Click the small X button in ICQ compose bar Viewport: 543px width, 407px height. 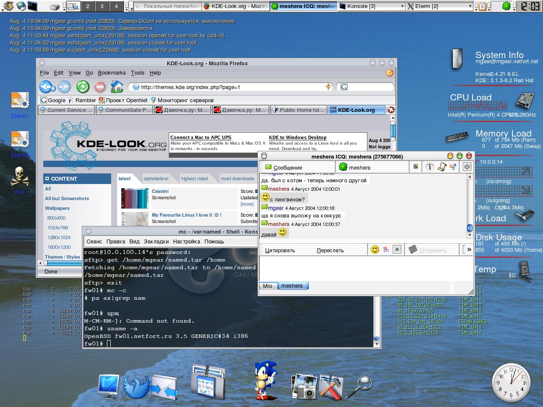pos(397,249)
